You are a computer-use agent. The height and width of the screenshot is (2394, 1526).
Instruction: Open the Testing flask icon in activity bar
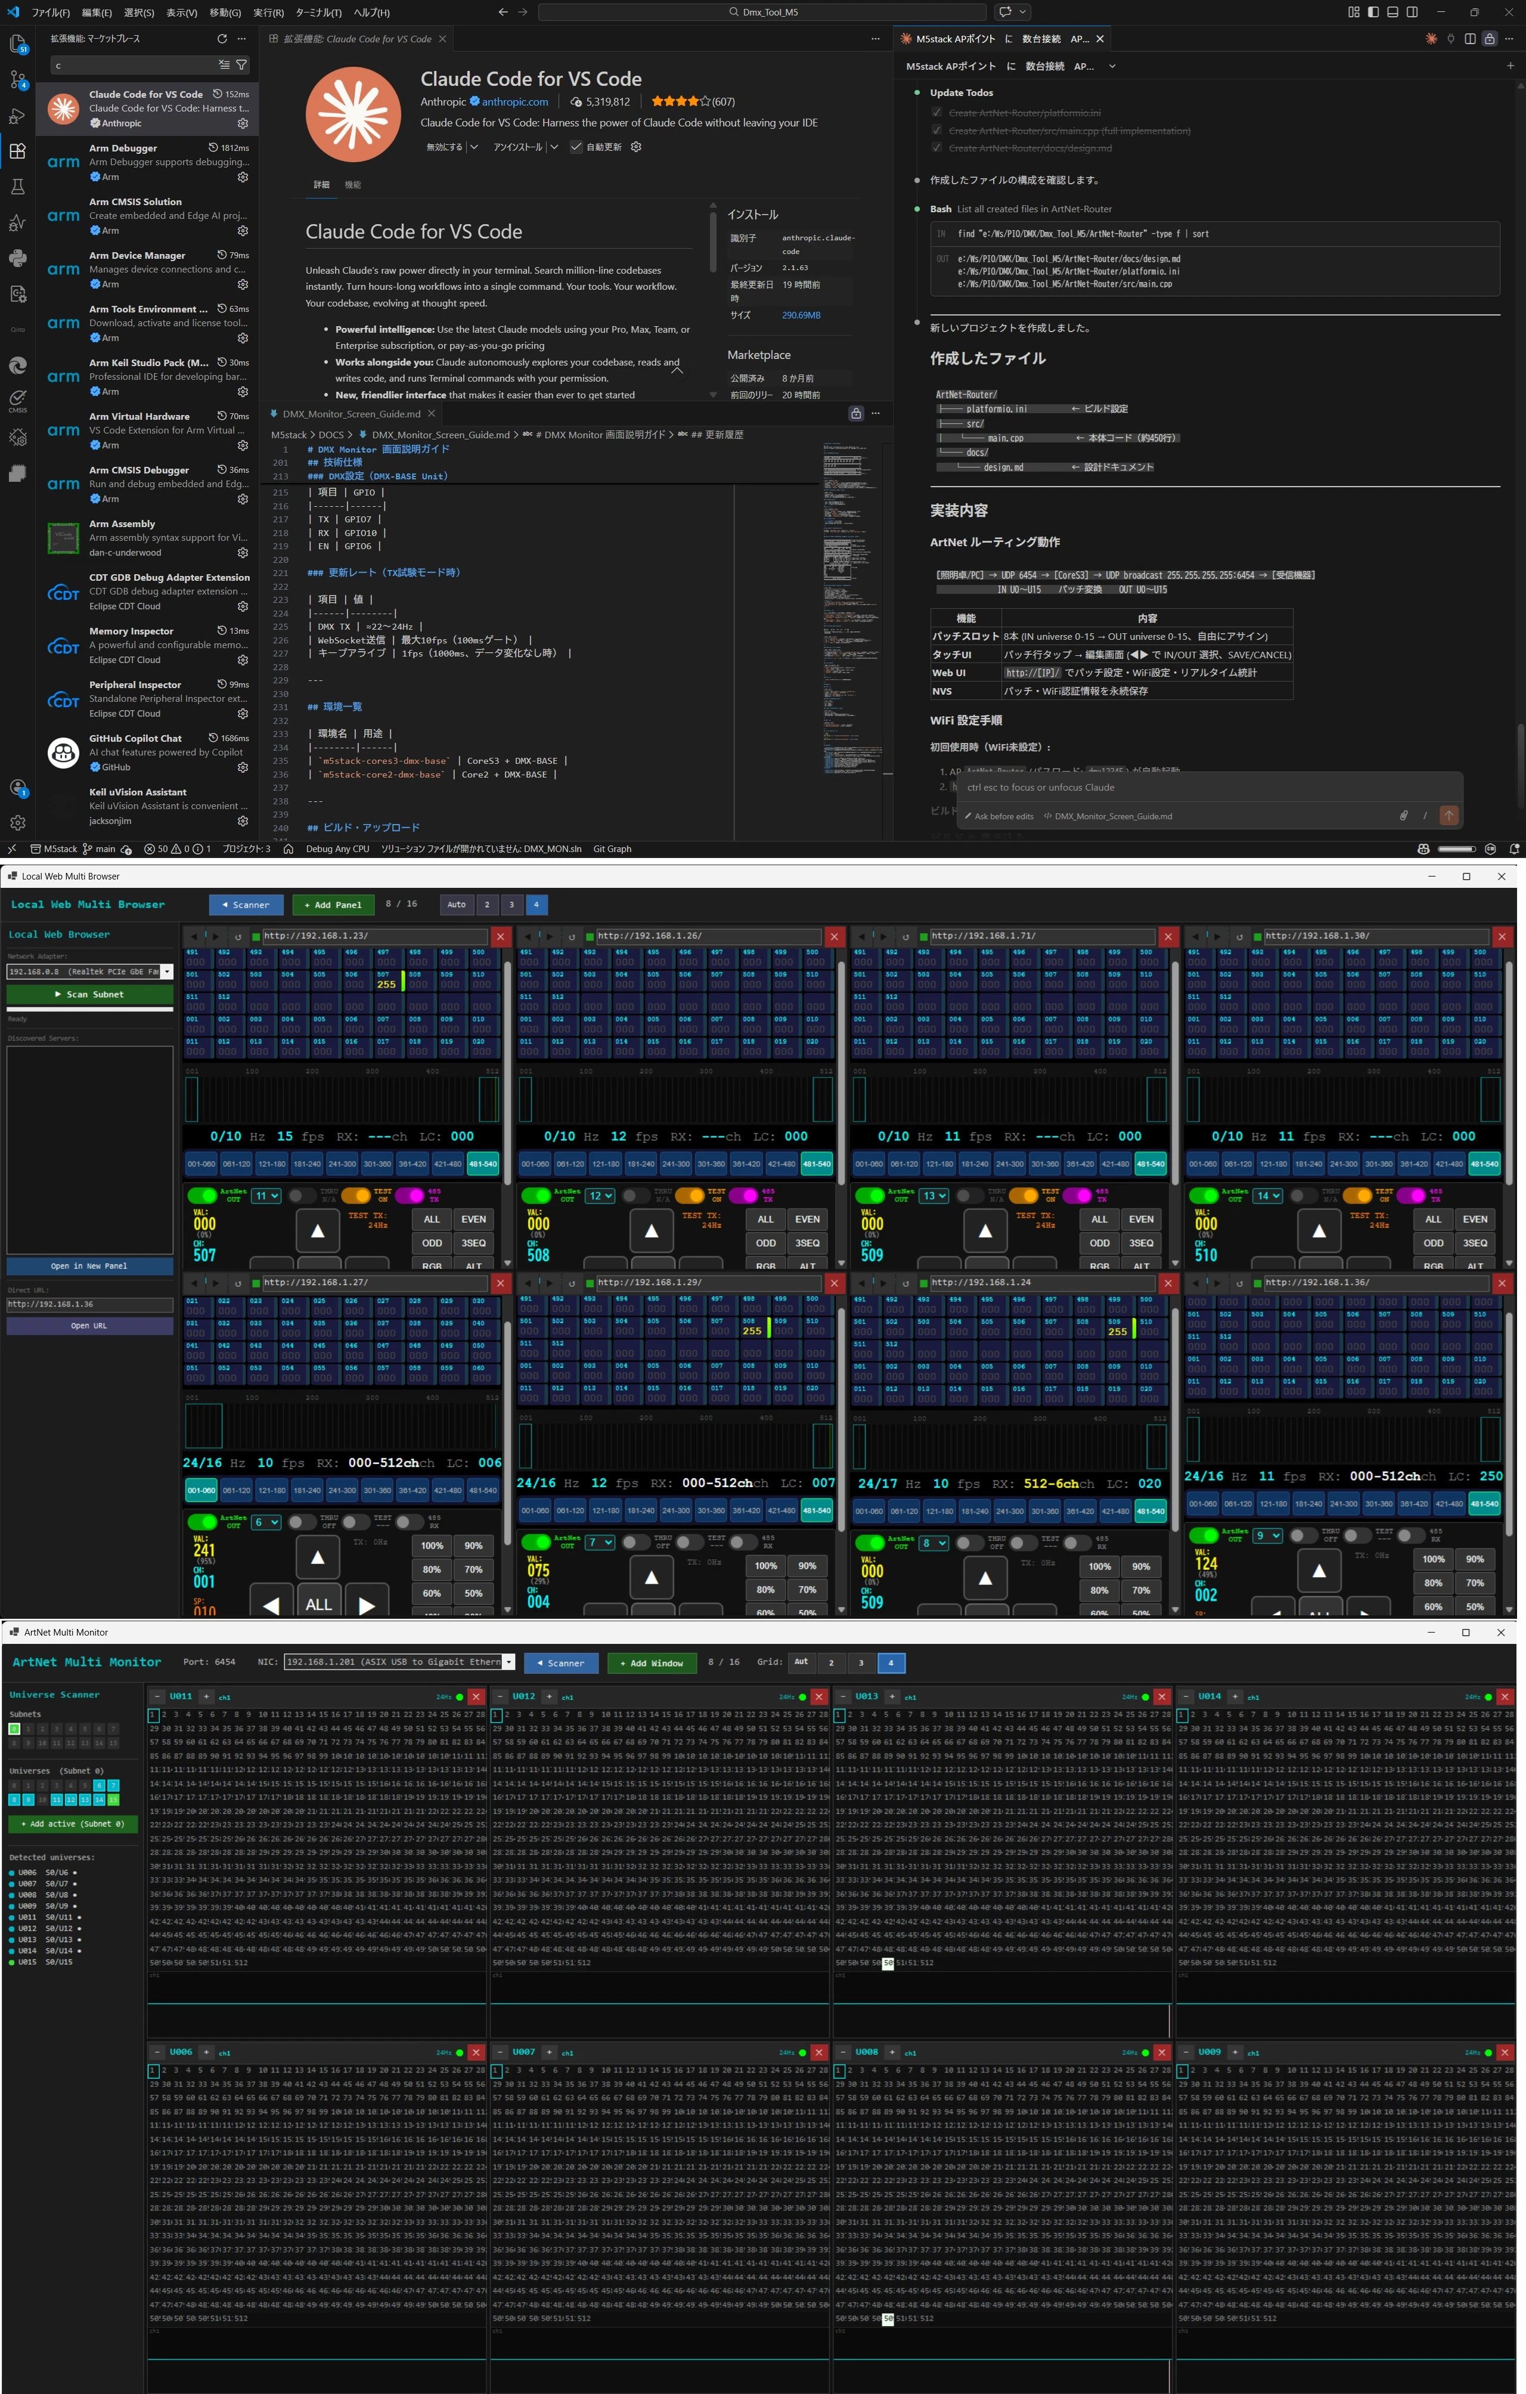pyautogui.click(x=17, y=187)
